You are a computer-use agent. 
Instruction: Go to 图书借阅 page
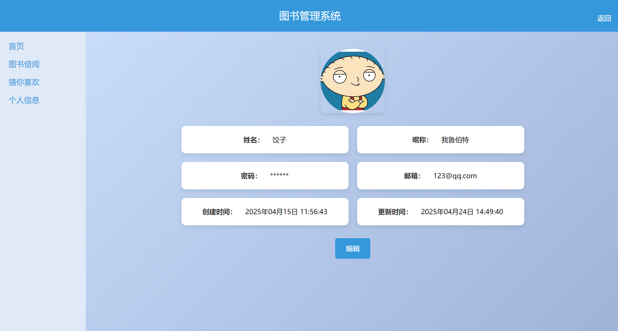pos(24,64)
